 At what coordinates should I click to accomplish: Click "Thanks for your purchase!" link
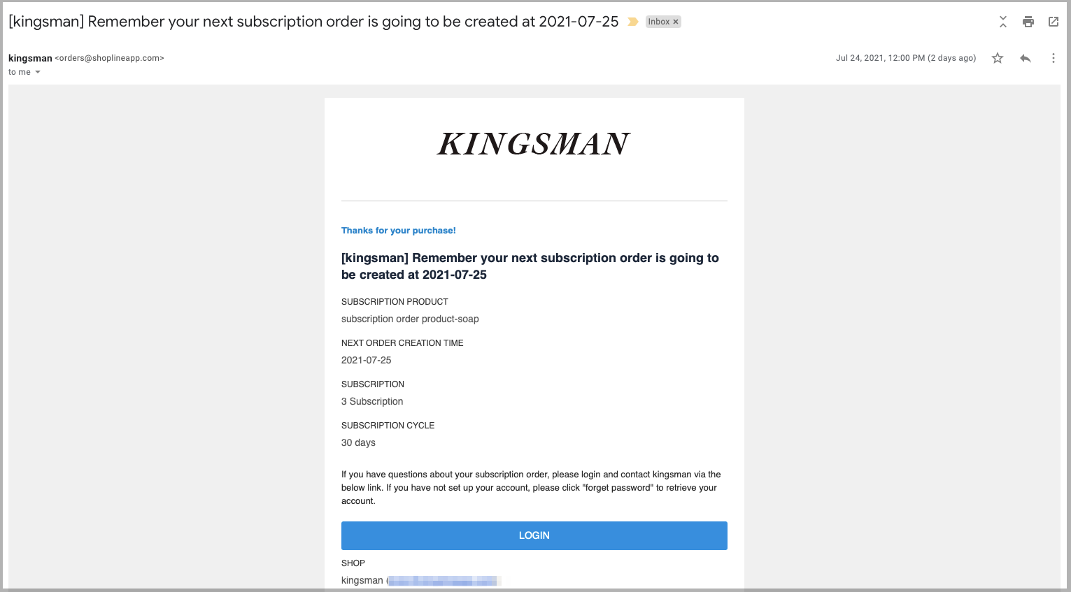click(x=398, y=231)
